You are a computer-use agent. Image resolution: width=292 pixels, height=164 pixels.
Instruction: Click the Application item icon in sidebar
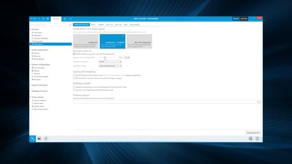32,36
